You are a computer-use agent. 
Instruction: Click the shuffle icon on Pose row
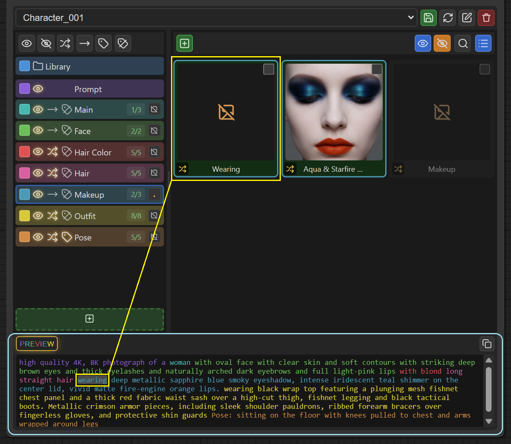pos(52,237)
